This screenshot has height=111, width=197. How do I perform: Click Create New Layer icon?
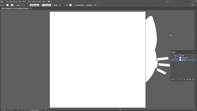click(190, 80)
